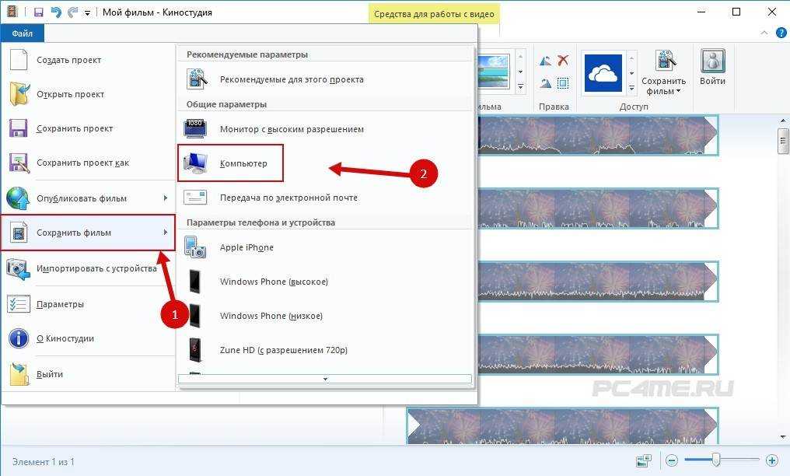Screen dimensions: 790x476
Task: Click the zoom slider handle in status bar
Action: tap(715, 460)
